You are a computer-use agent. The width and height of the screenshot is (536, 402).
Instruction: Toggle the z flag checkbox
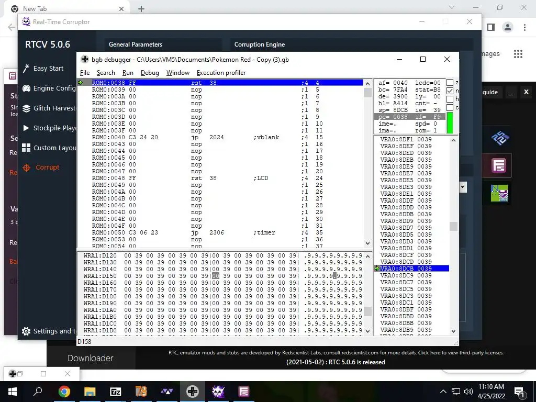[x=450, y=82]
